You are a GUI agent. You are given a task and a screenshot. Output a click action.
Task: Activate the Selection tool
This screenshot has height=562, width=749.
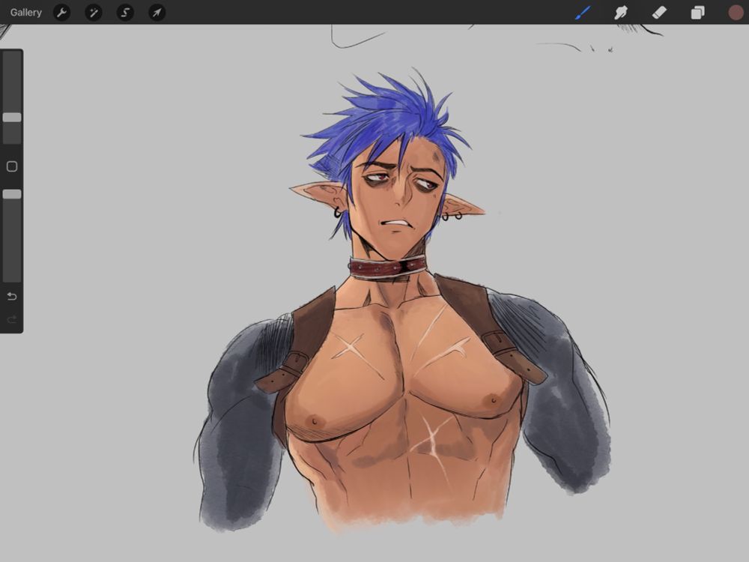tap(125, 13)
